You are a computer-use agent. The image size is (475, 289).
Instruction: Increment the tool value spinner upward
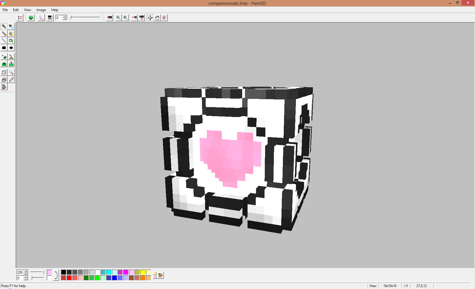coord(65,16)
